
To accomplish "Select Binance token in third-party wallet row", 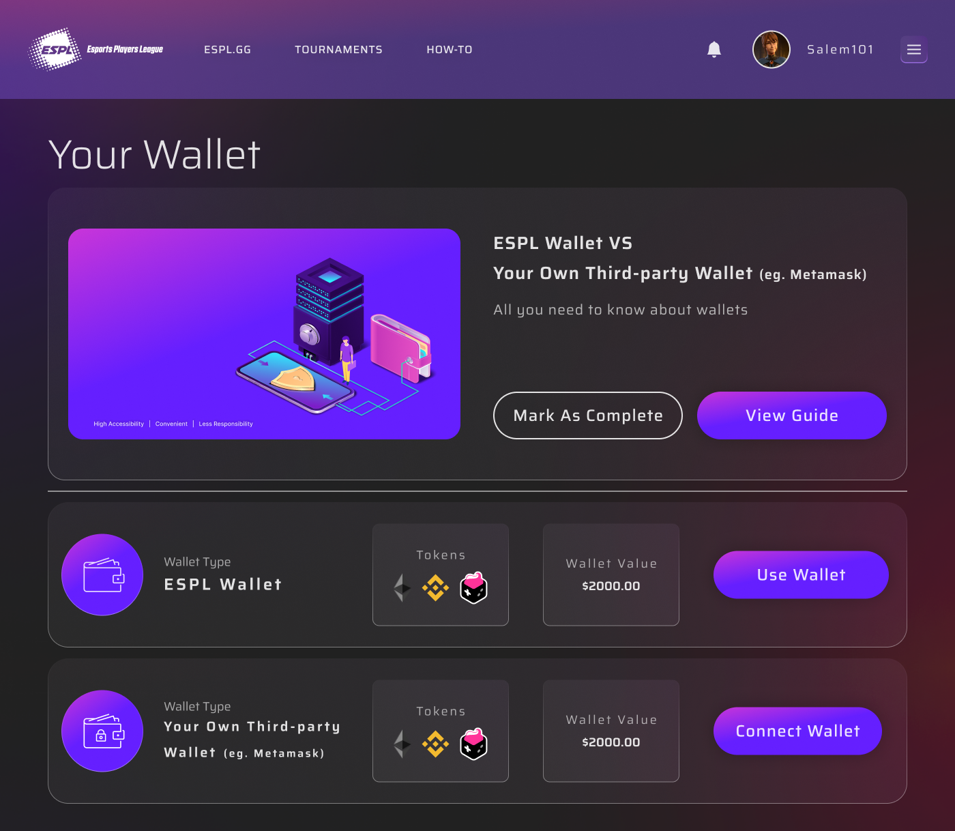I will [435, 744].
